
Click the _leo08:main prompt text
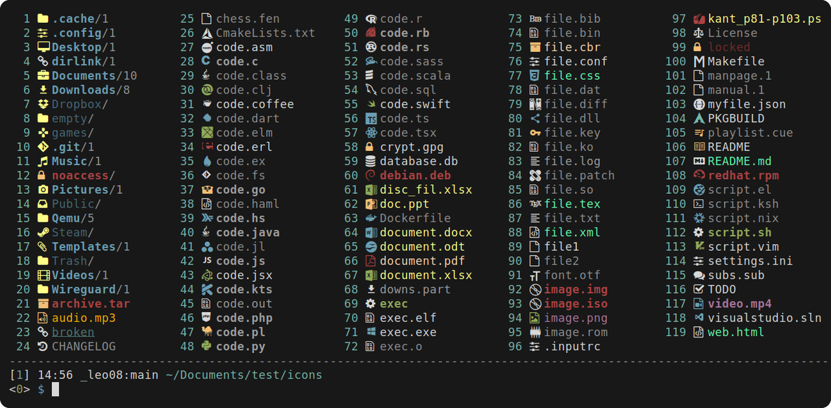click(119, 375)
